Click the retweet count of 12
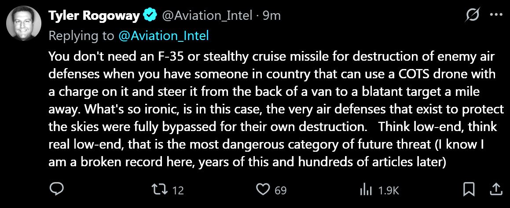Screen dimensions: 510x208 [178, 190]
